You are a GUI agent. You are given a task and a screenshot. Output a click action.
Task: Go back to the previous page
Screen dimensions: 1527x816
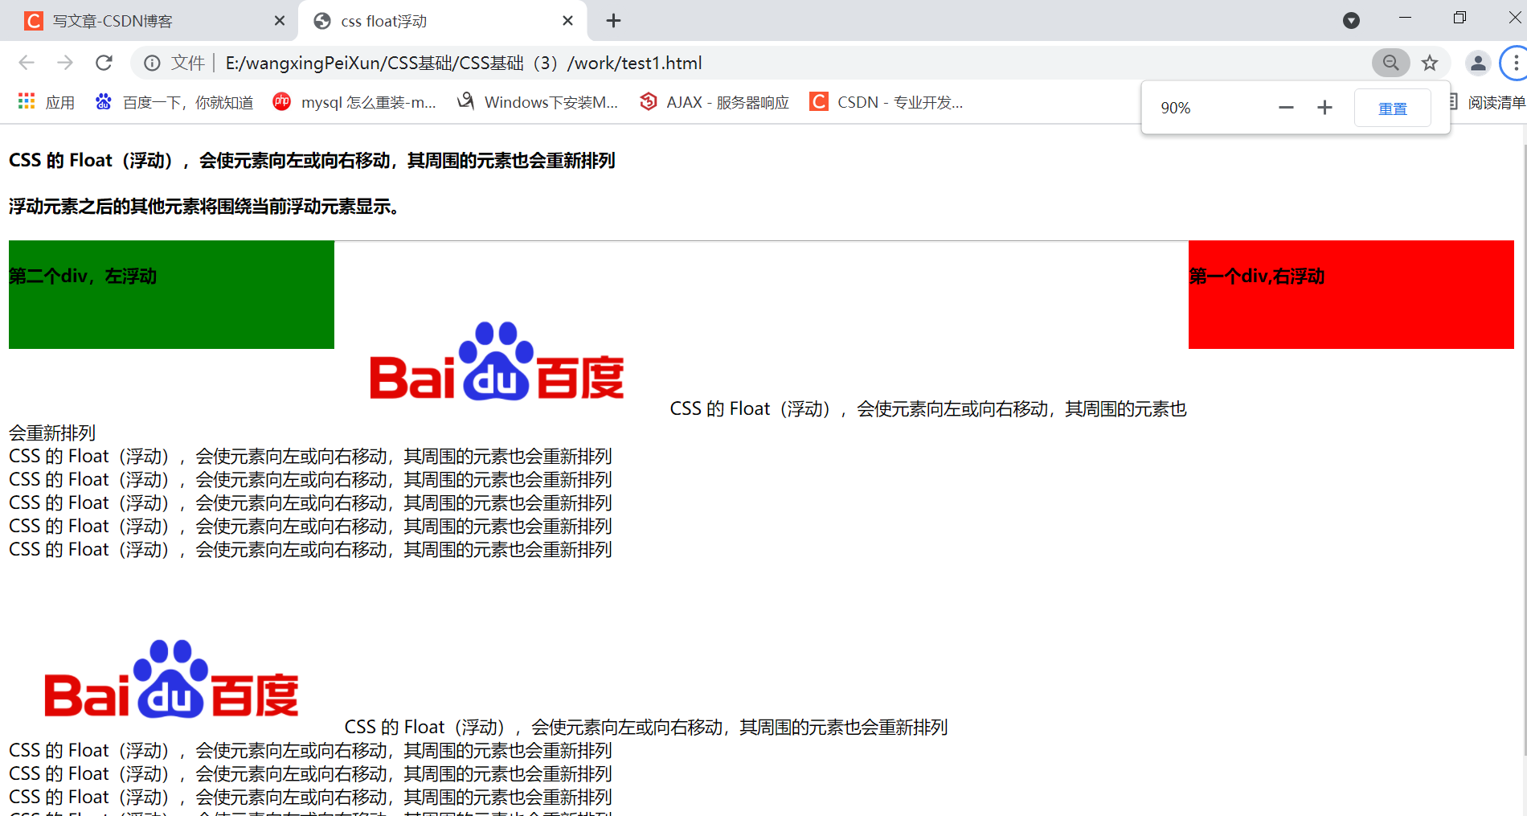click(27, 63)
